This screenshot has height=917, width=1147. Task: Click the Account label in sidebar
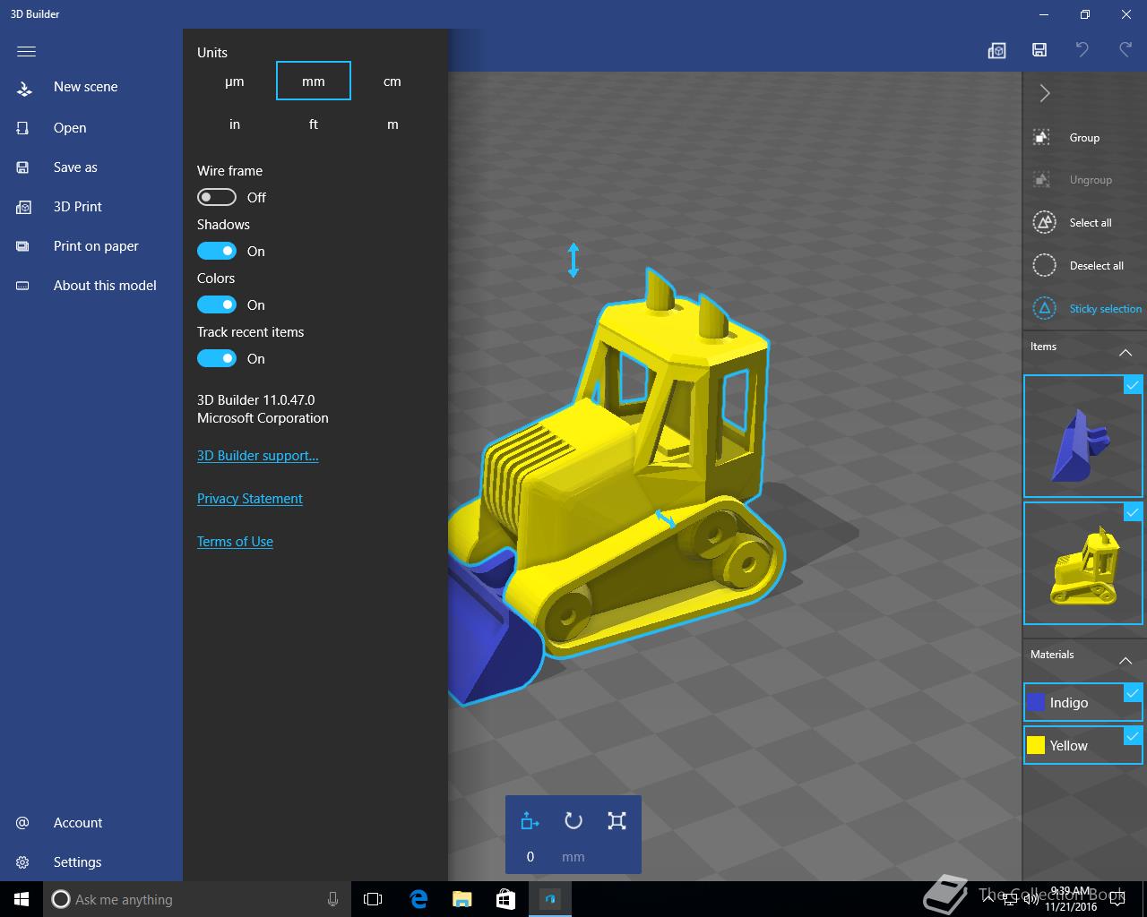(x=78, y=823)
